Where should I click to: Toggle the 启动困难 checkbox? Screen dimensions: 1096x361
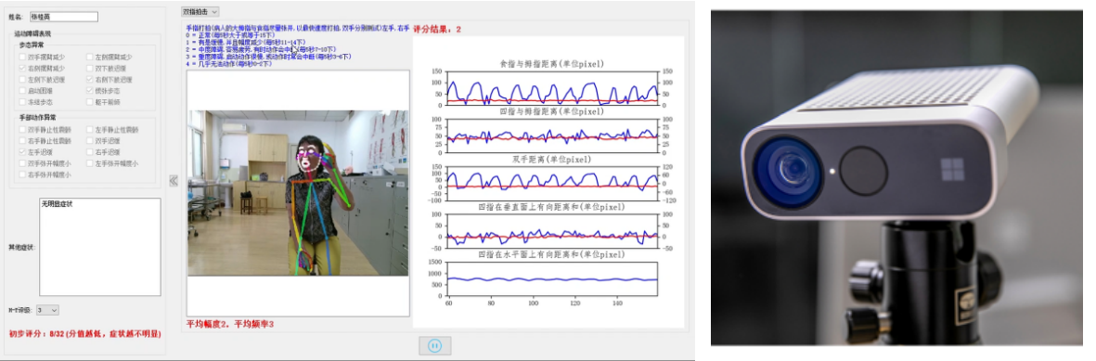(x=22, y=91)
